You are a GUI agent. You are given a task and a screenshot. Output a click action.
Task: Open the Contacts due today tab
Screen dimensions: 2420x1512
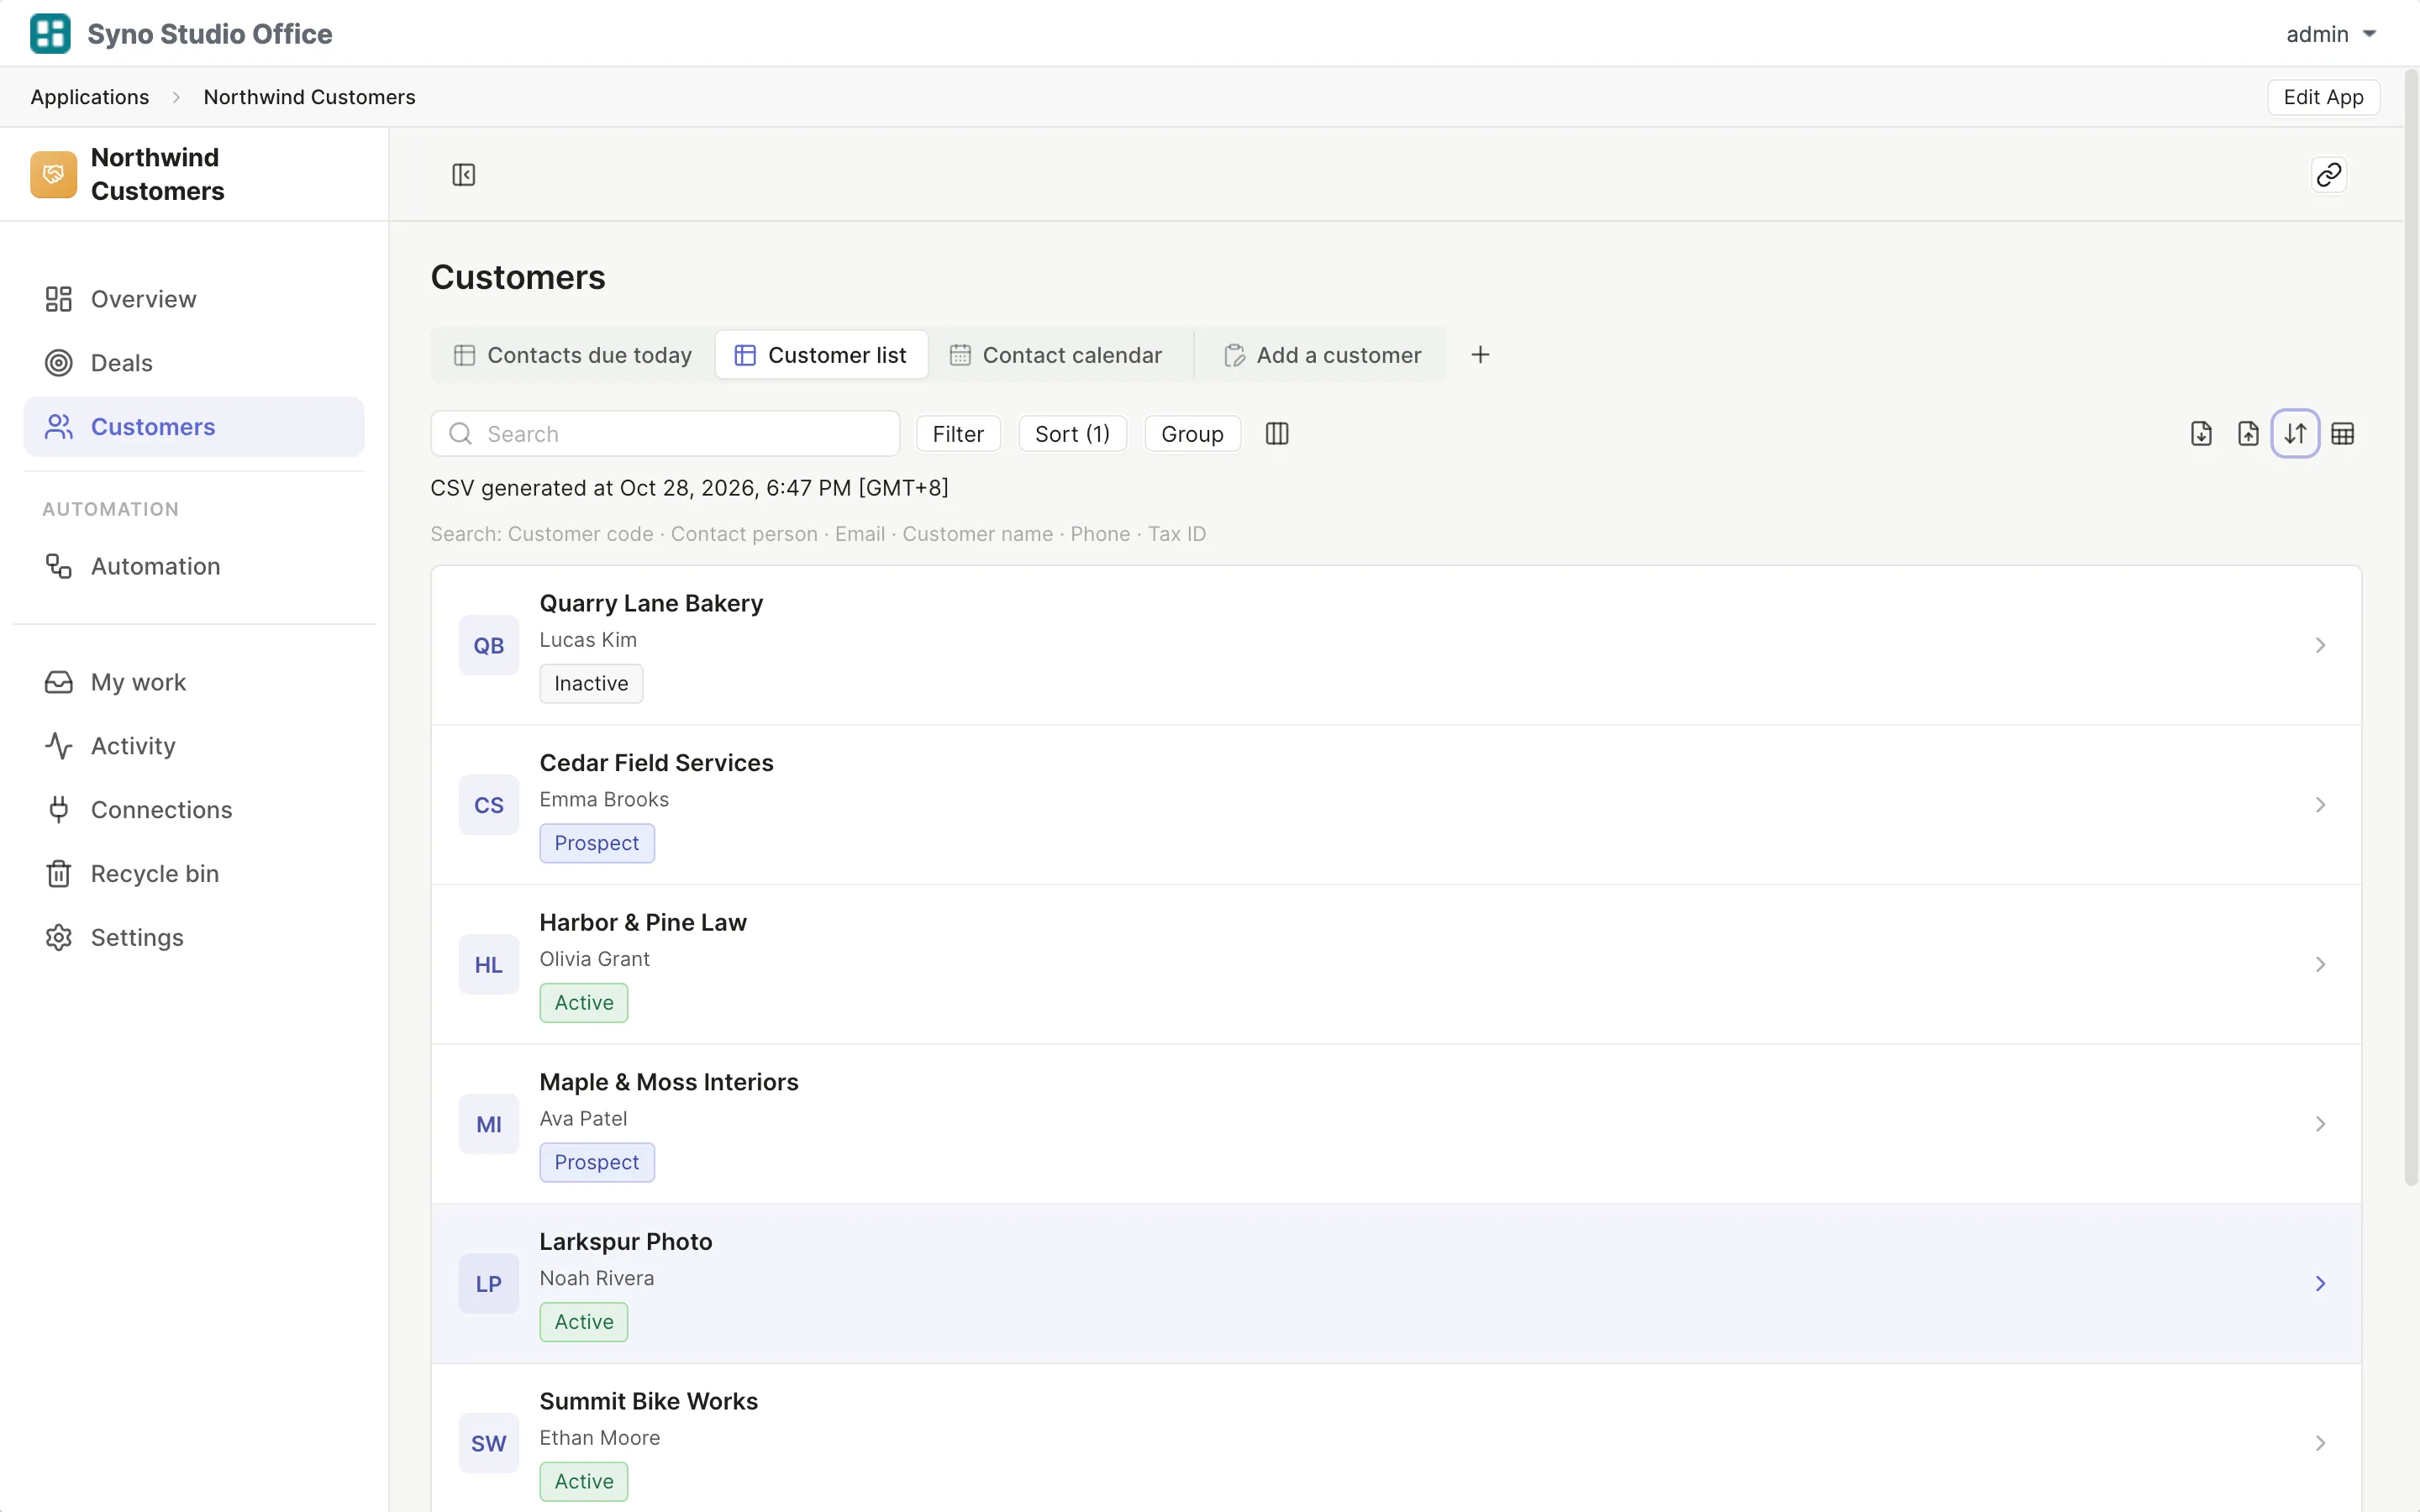coord(573,355)
